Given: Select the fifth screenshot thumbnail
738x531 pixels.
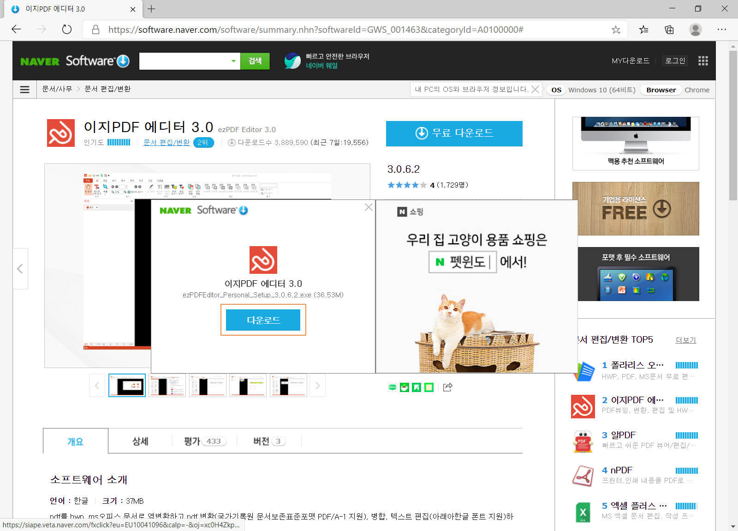Looking at the screenshot, I should 289,386.
